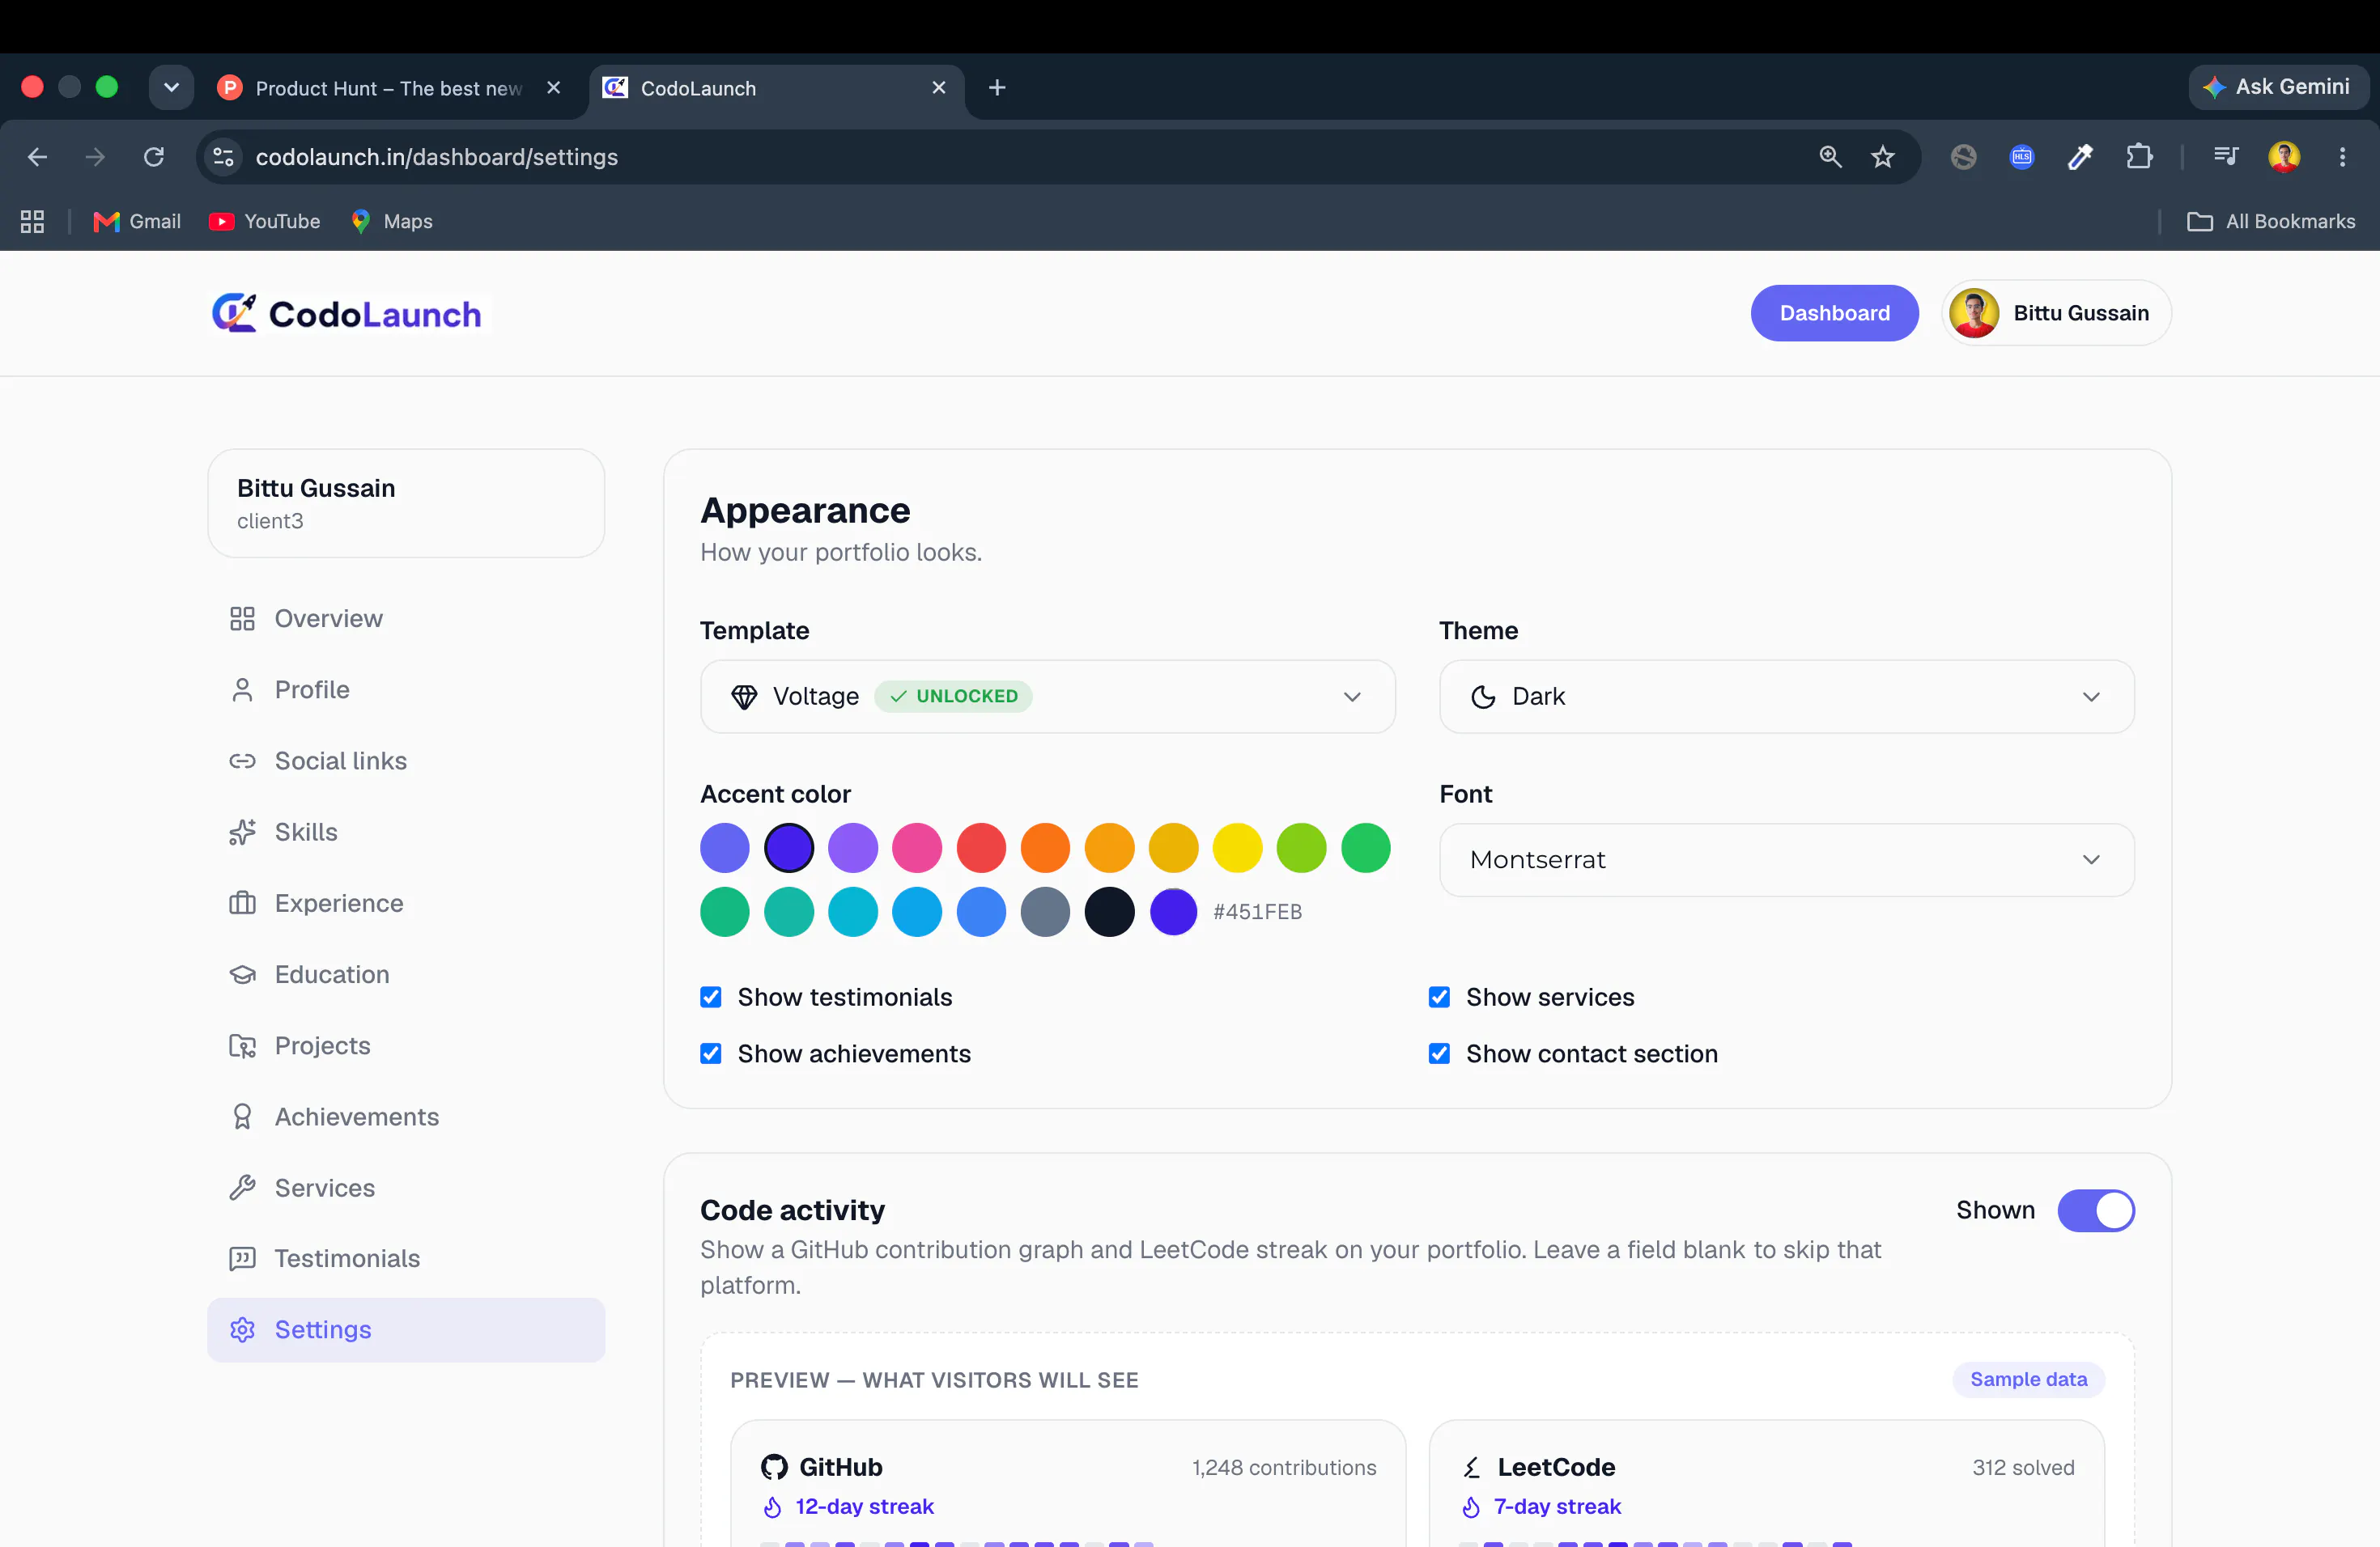This screenshot has width=2380, height=1547.
Task: Open the browser extensions puzzle icon
Action: coord(2139,157)
